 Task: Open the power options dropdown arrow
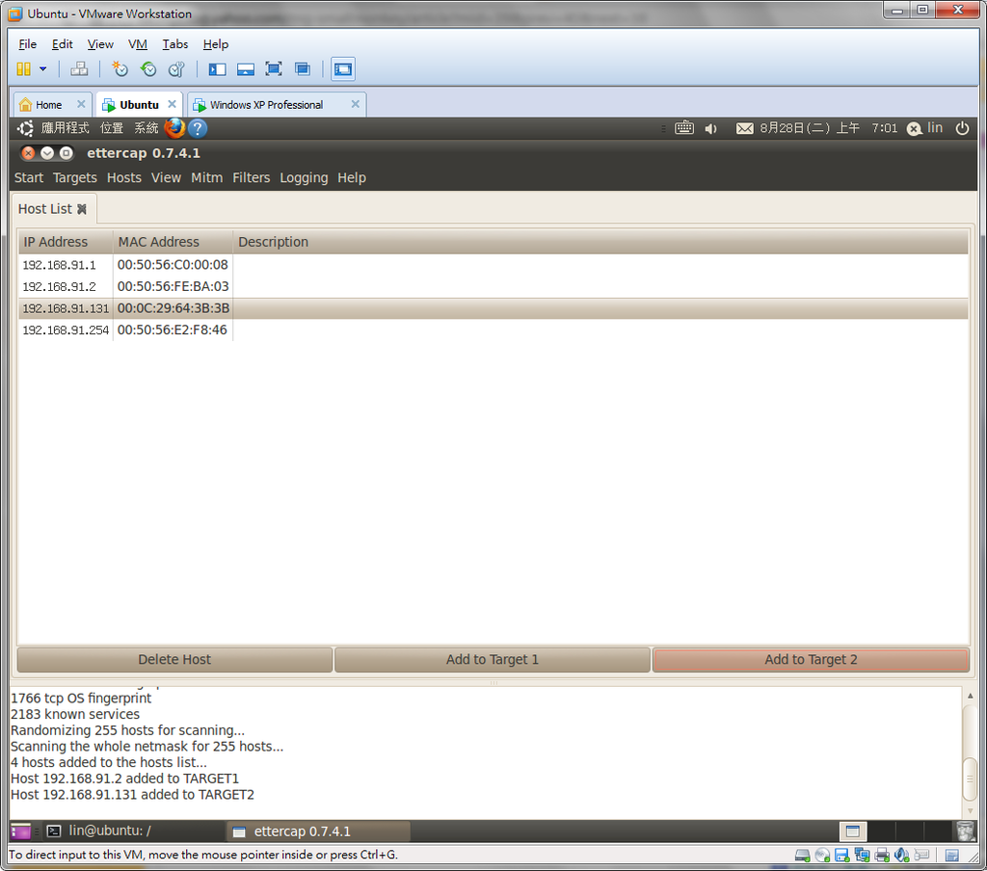tap(42, 69)
